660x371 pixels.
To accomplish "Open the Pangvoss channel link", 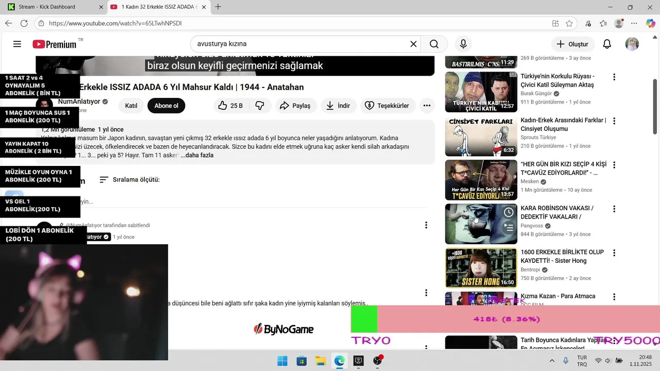I will tap(532, 226).
